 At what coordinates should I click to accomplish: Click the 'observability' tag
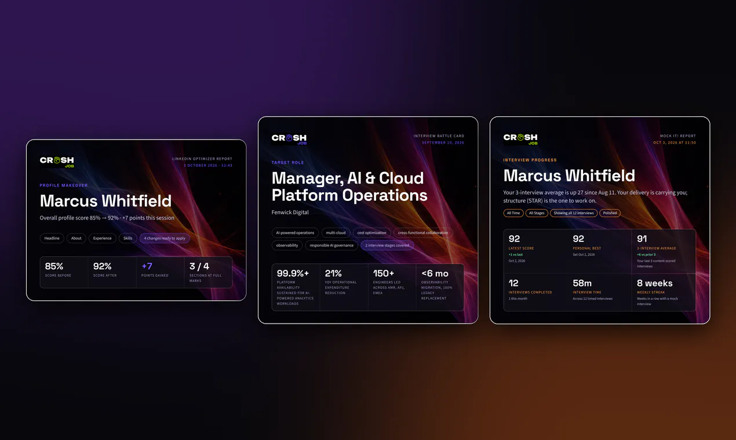click(287, 245)
